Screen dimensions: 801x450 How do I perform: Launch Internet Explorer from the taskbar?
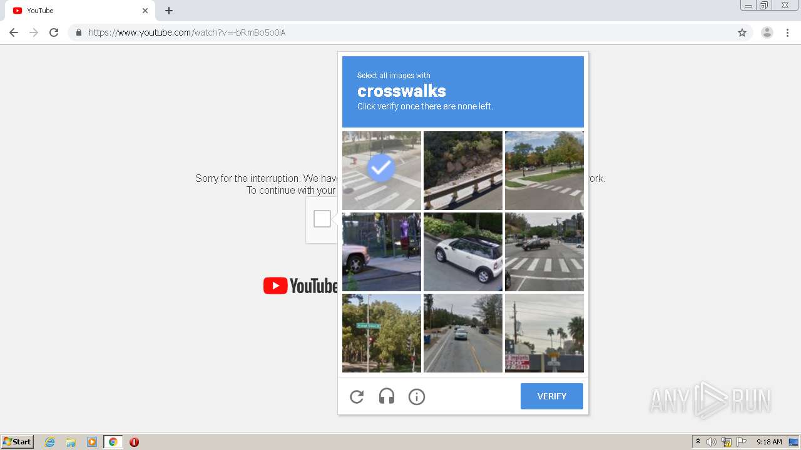[50, 442]
